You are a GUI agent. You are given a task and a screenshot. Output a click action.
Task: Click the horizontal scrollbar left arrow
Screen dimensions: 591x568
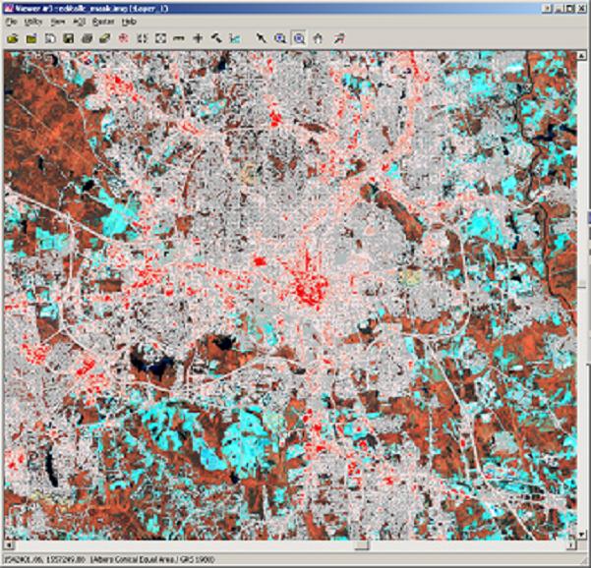[x=9, y=545]
